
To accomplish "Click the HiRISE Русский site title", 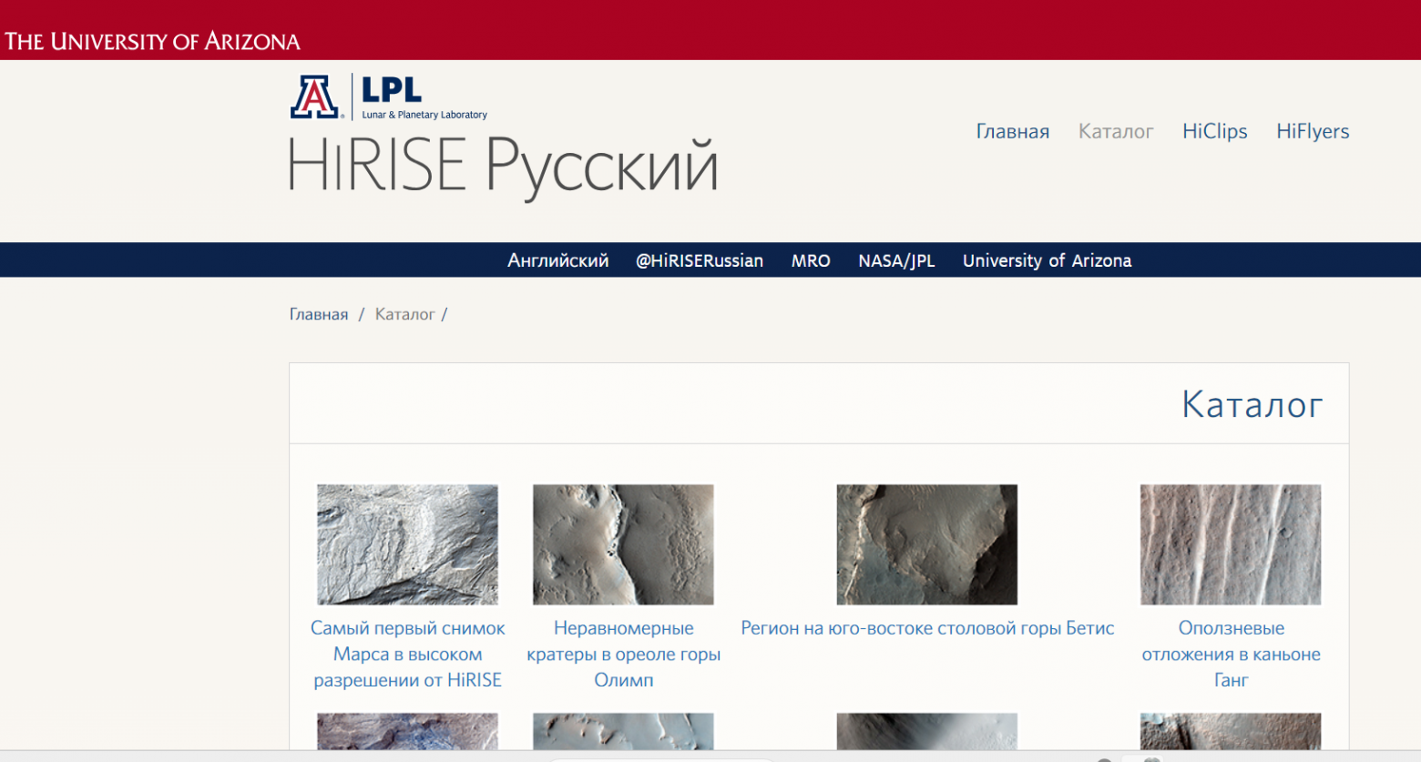I will point(504,167).
